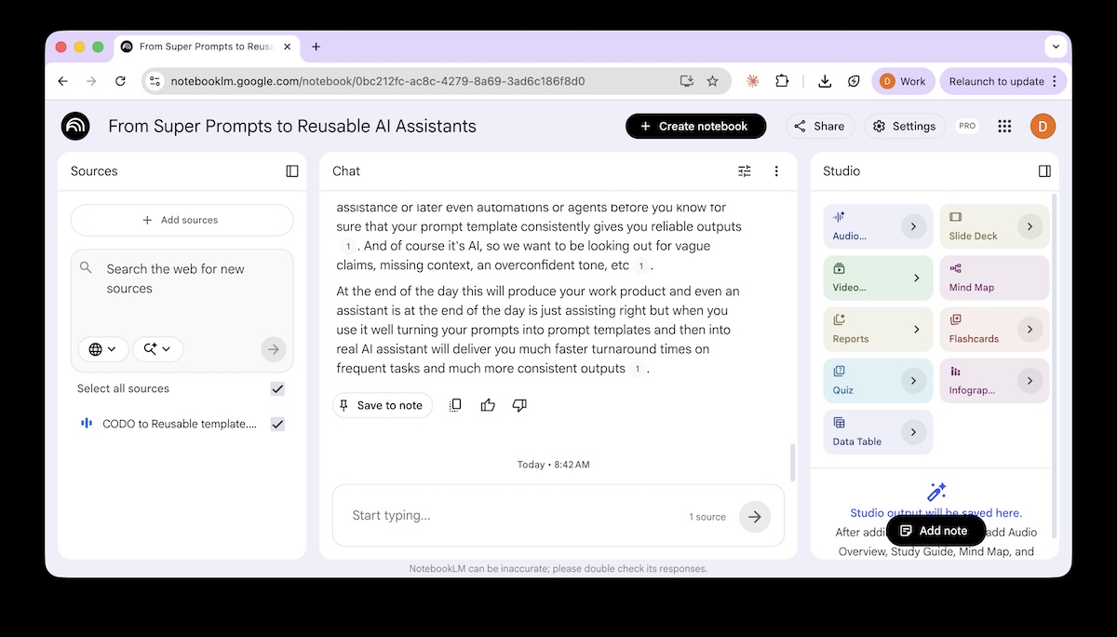Image resolution: width=1117 pixels, height=637 pixels.
Task: Reload the page
Action: tap(120, 81)
